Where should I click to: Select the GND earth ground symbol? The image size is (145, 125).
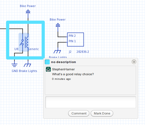14,65
